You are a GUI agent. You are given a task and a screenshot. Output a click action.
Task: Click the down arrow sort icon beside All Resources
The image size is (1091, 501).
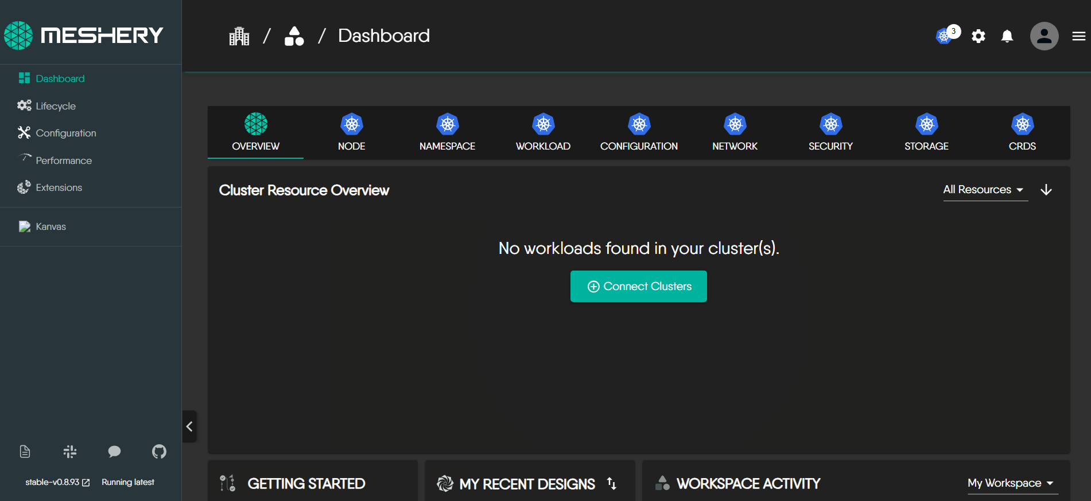coord(1046,190)
